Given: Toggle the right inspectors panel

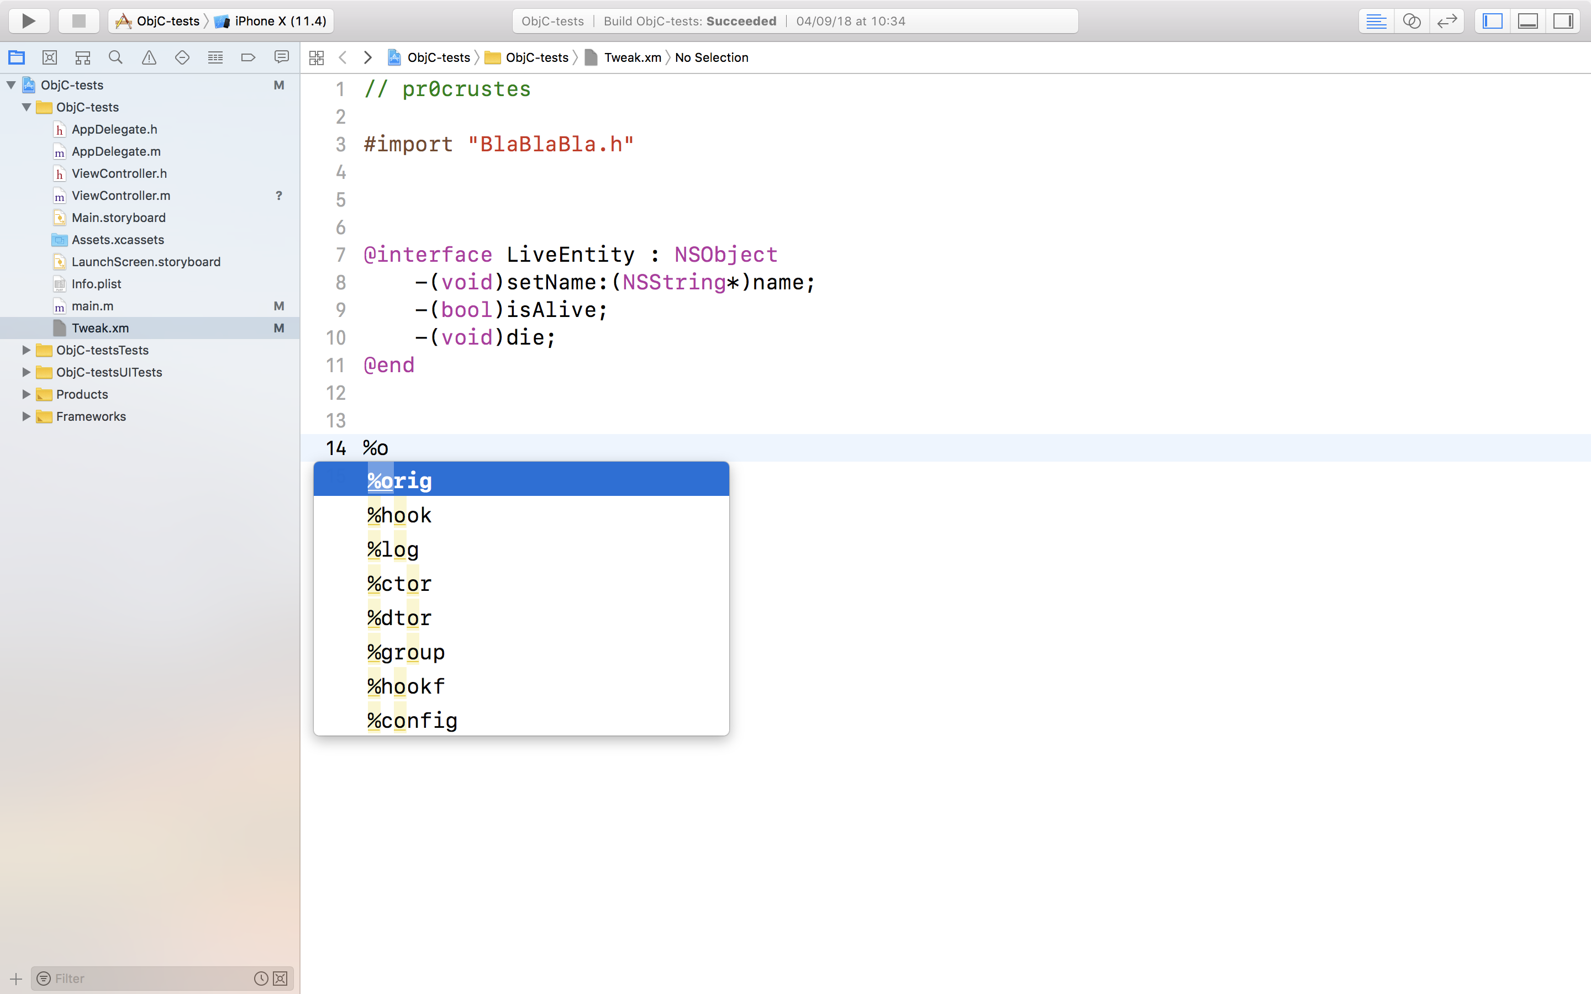Looking at the screenshot, I should pyautogui.click(x=1563, y=21).
